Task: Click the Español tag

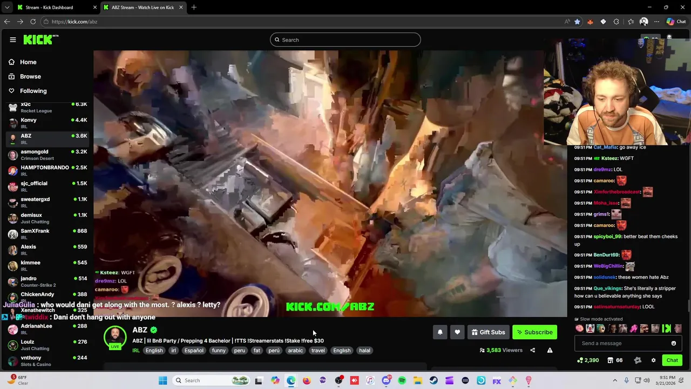Action: (194, 351)
